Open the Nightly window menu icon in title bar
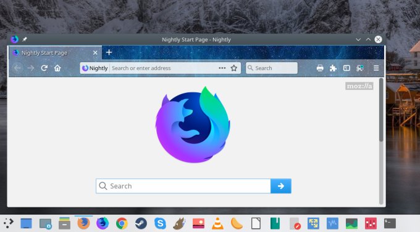This screenshot has height=232, width=420. [14, 39]
